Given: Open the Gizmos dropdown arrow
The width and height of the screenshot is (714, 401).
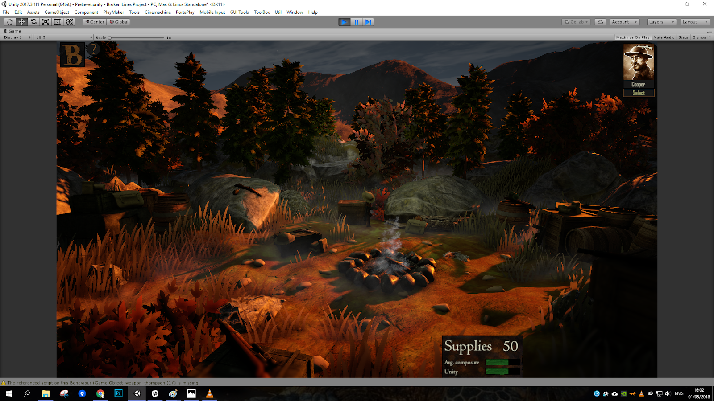Looking at the screenshot, I should click(x=710, y=37).
